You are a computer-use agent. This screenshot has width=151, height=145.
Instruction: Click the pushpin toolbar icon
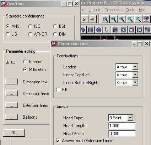point(92,19)
